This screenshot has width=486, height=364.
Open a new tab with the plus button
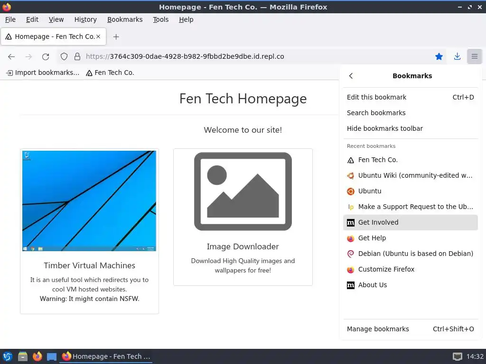116,37
